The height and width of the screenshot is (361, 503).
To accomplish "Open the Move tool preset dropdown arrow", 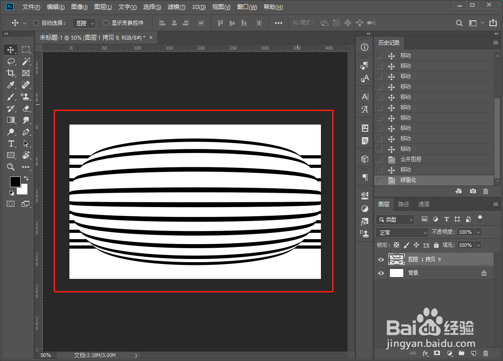I will coord(25,23).
